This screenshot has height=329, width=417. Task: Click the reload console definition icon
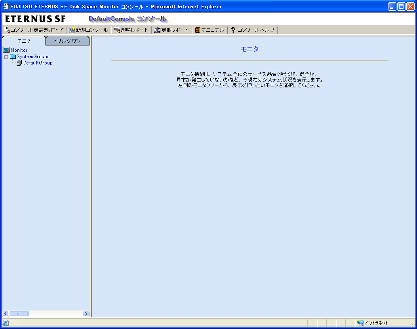(x=7, y=30)
